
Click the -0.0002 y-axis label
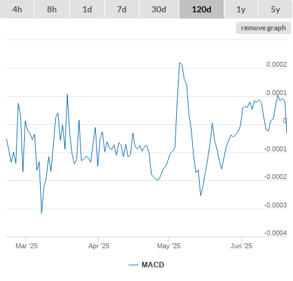point(276,177)
